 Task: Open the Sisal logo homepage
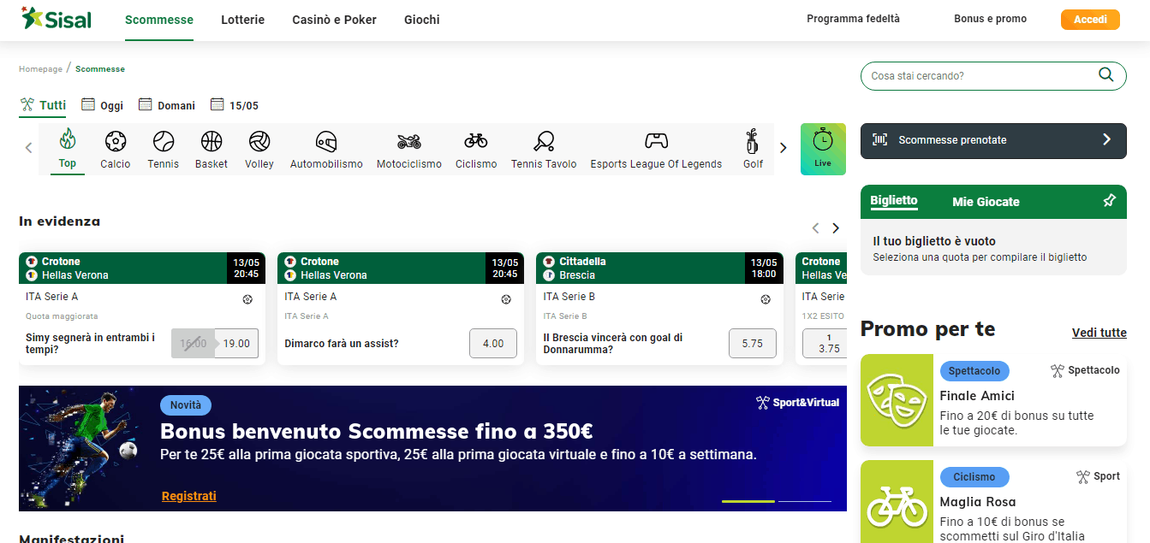[x=57, y=19]
